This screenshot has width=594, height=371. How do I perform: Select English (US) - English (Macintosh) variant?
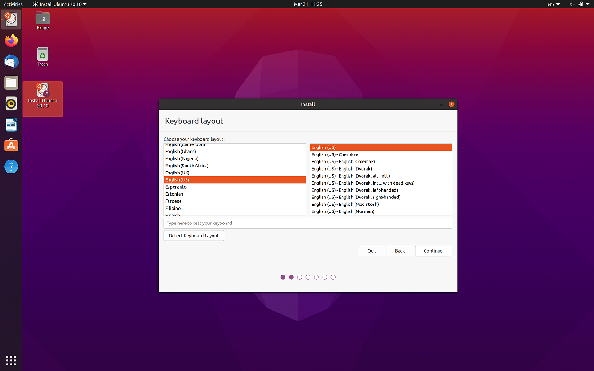(x=381, y=205)
